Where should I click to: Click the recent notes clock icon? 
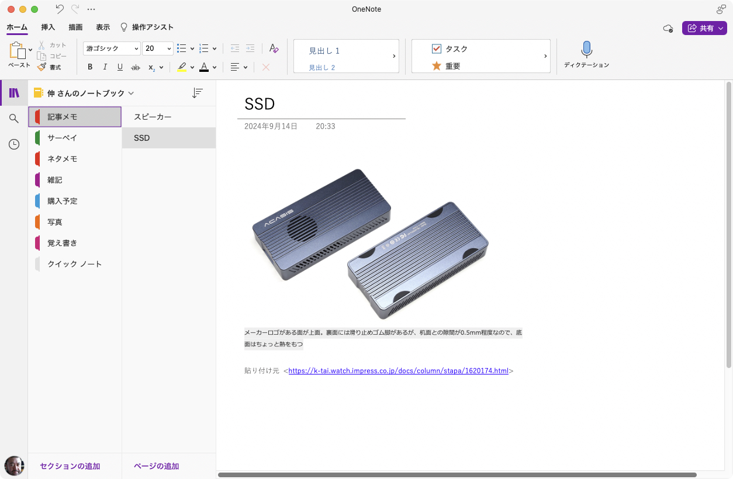pos(13,144)
